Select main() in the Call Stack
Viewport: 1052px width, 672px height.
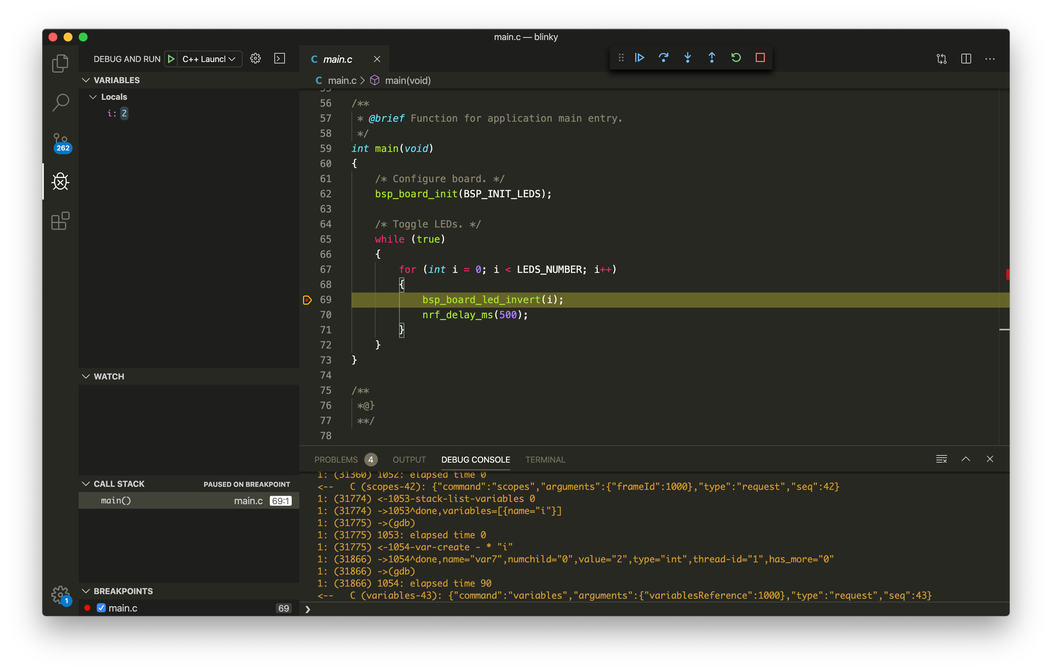116,500
